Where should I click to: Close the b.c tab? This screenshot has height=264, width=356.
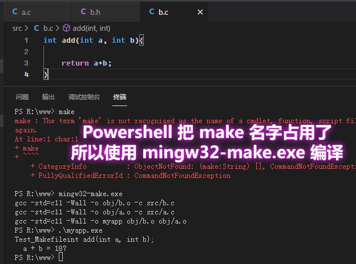pos(200,12)
